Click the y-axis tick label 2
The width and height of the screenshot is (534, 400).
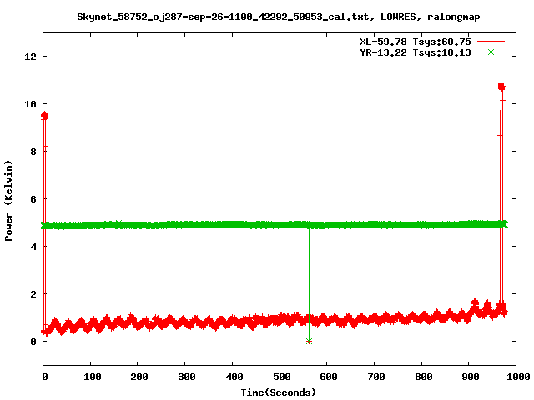coord(33,294)
